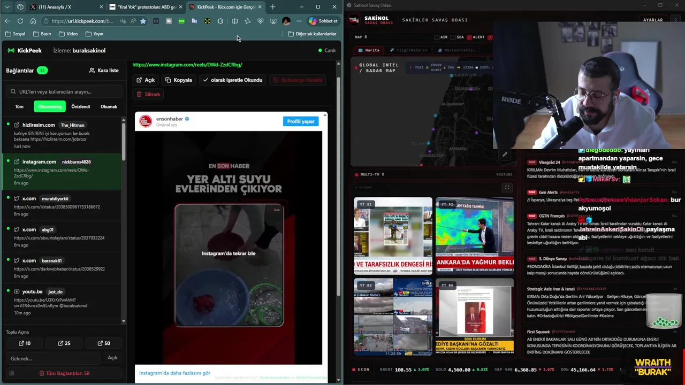Image resolution: width=685 pixels, height=385 pixels.
Task: Focus the URL or user search field
Action: (x=64, y=91)
